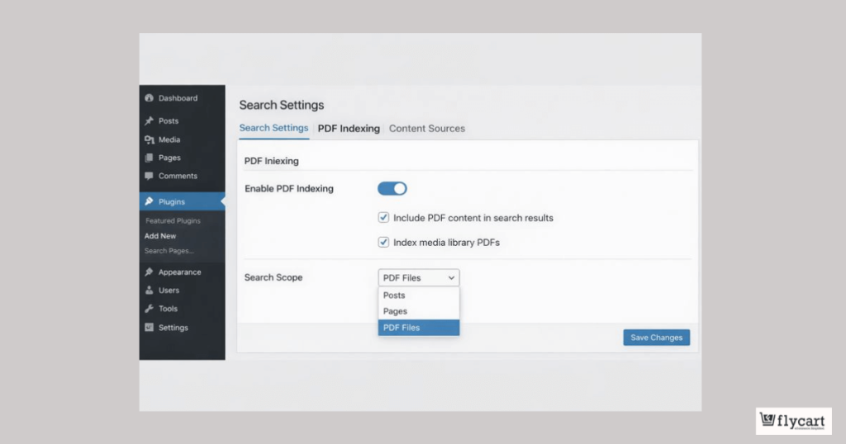The image size is (846, 444).
Task: Click the Enable PDF Indexing label
Action: click(289, 189)
